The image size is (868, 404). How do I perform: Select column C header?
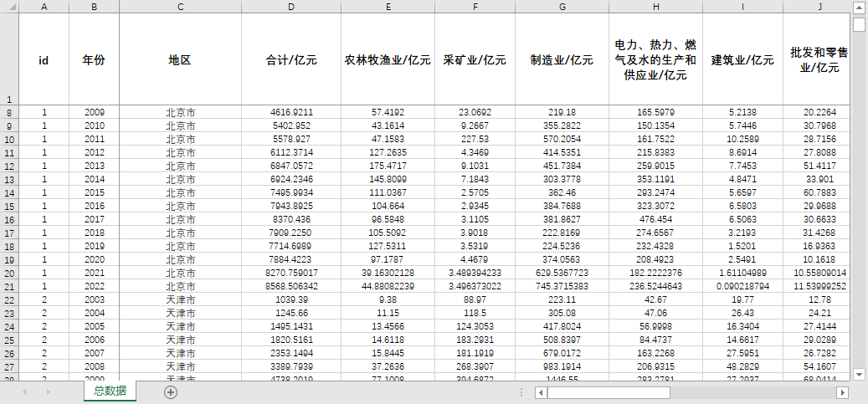pos(181,6)
